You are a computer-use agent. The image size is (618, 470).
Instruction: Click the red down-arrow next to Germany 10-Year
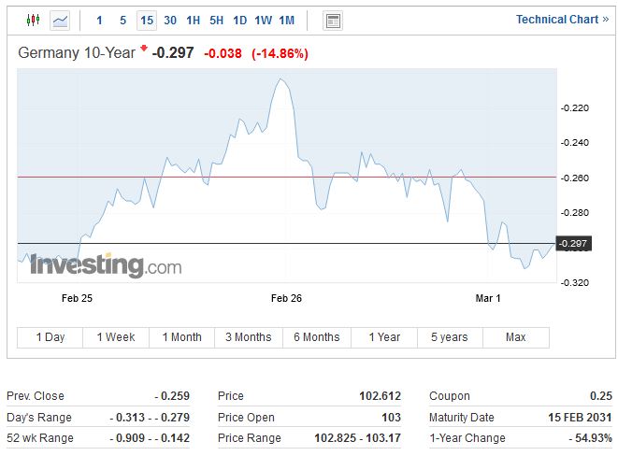[145, 49]
